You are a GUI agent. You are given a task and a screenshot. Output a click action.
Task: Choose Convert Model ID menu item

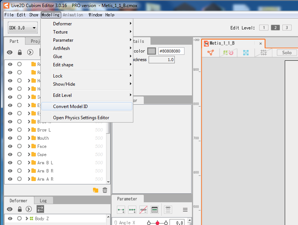(87, 106)
